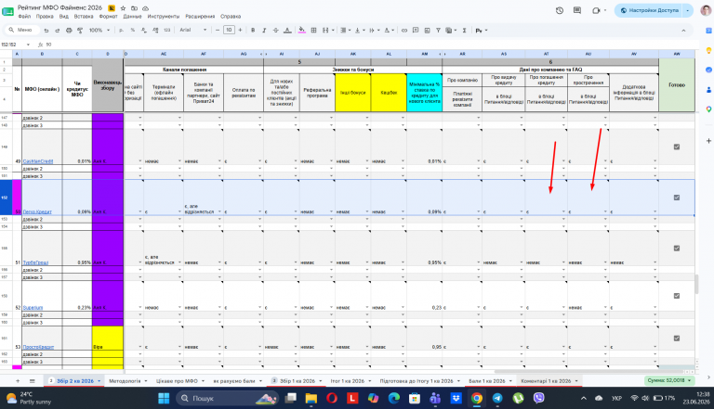Switch to the Методологія sheet tab
The width and height of the screenshot is (714, 409).
[125, 381]
